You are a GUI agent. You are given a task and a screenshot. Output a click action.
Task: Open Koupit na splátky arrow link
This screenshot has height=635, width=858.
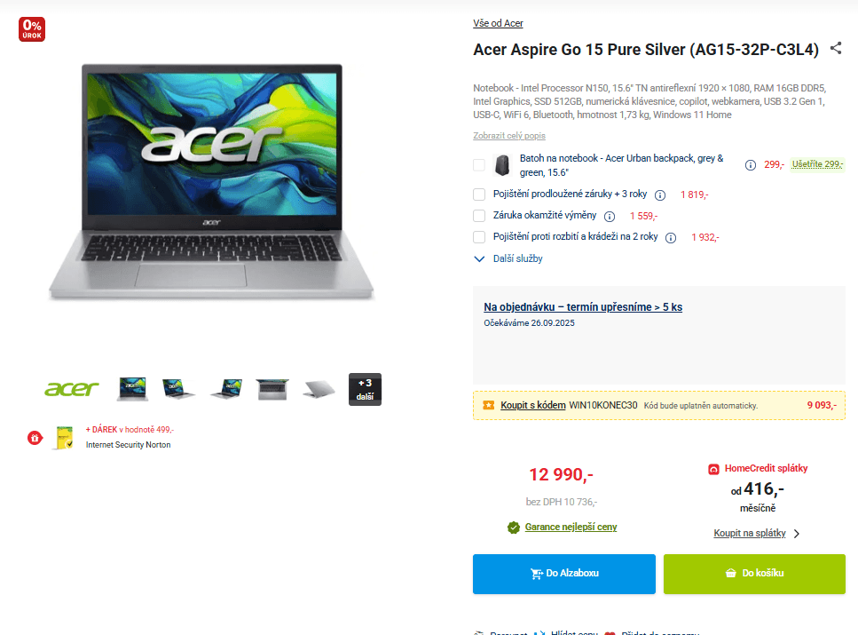pos(756,533)
